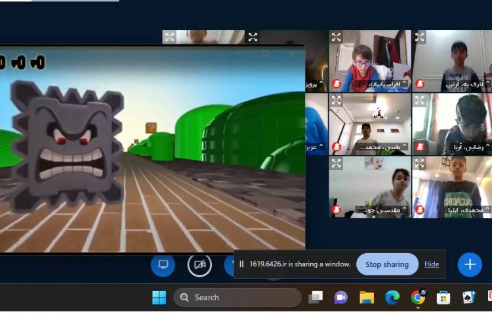The height and width of the screenshot is (314, 492).
Task: Expand the طیبی، محمد webcam to fullscreen
Action: 336,100
